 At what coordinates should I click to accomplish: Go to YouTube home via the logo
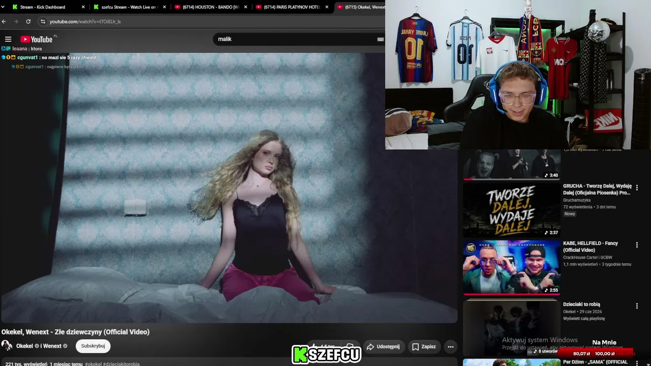(x=36, y=39)
